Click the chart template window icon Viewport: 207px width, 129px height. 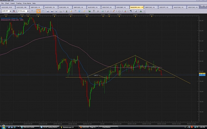coord(71,11)
